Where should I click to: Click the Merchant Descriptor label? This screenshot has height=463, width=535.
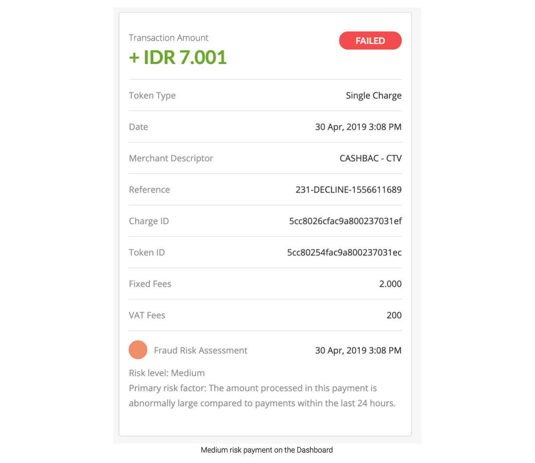pos(171,159)
